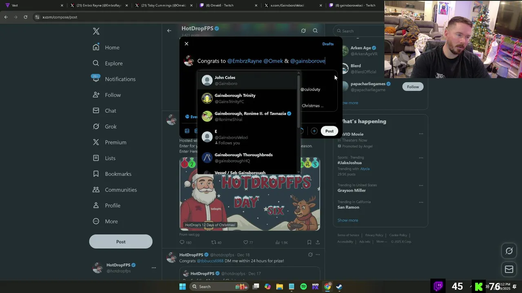Switch to Omek6 - Twitch tab
522x293 pixels.
pyautogui.click(x=228, y=5)
